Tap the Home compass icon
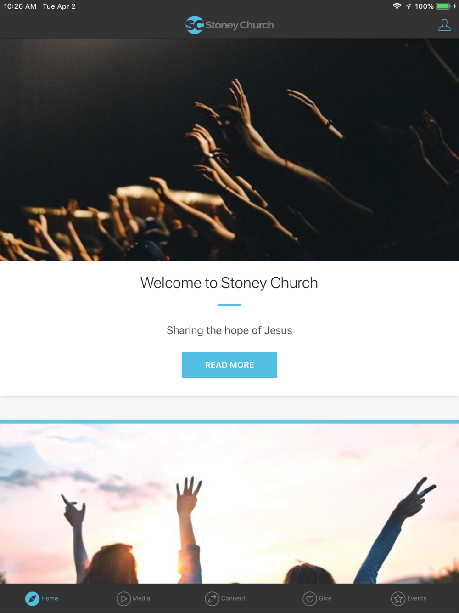459x613 pixels. 32,598
